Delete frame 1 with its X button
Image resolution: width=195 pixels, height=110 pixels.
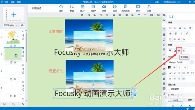tap(23, 32)
